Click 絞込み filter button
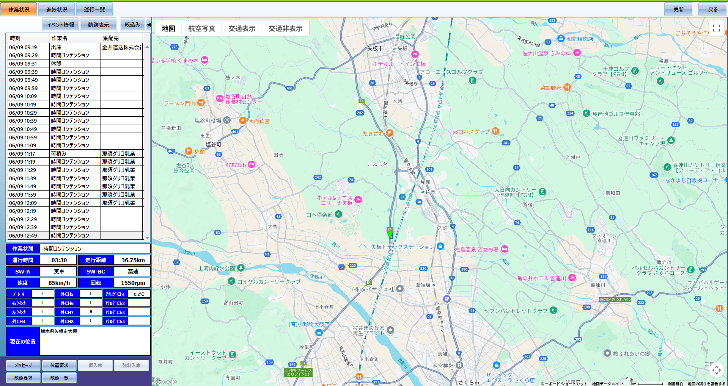Image resolution: width=728 pixels, height=386 pixels. 132,25
